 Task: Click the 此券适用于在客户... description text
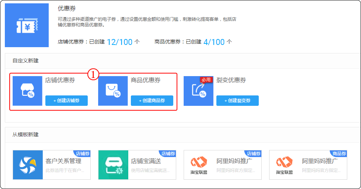coord(65,170)
